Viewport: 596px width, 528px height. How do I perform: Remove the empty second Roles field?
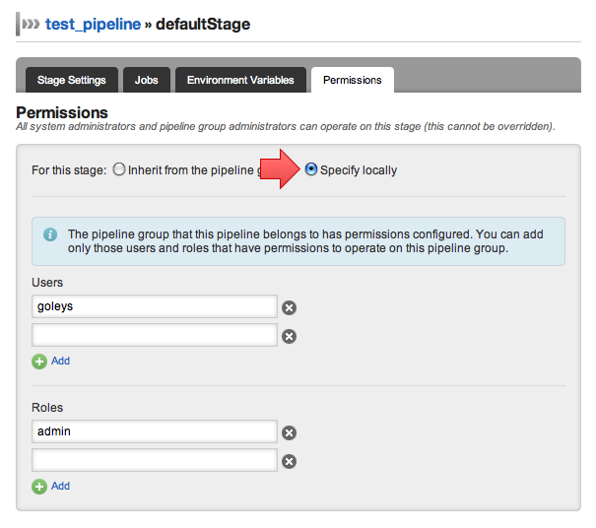click(290, 461)
